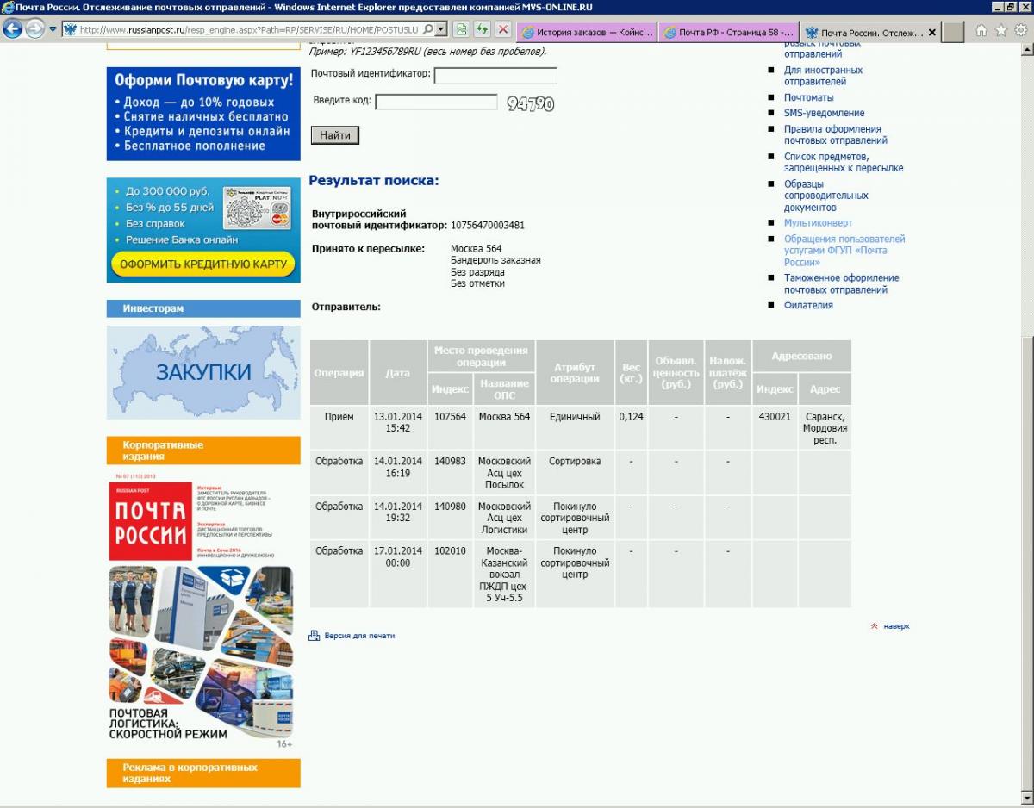Click the "Бандероль заказная" text
The image size is (1034, 808).
pyautogui.click(x=495, y=260)
